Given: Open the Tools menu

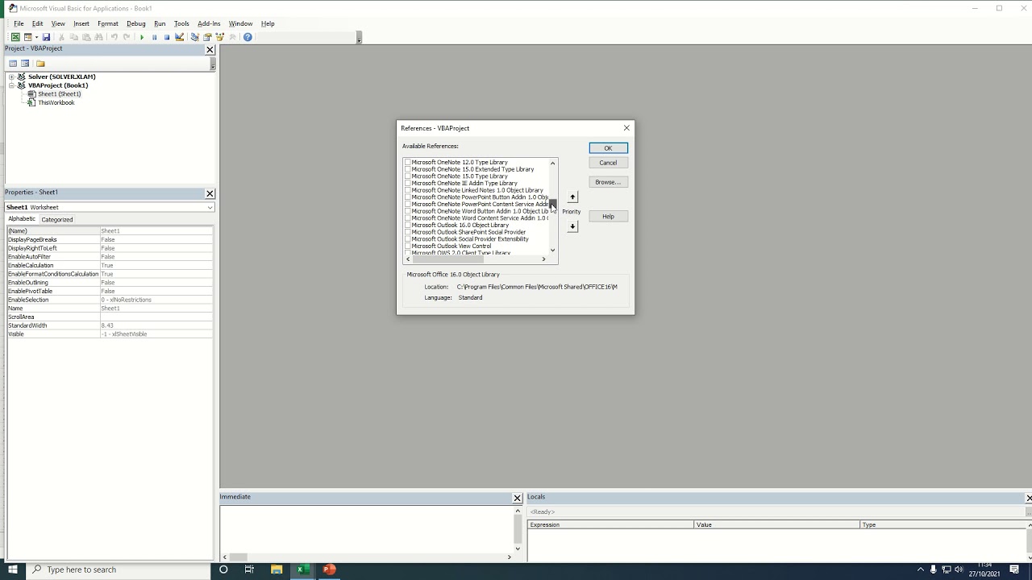Looking at the screenshot, I should click(181, 23).
